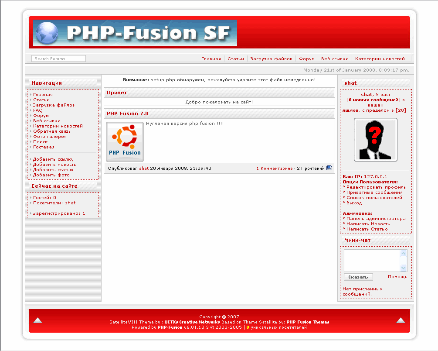Image resolution: width=438 pixels, height=351 pixels.
Task: Open Статьи in the top menu
Action: 235,59
